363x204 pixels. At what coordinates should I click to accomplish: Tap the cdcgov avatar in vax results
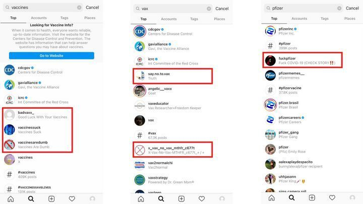click(140, 31)
